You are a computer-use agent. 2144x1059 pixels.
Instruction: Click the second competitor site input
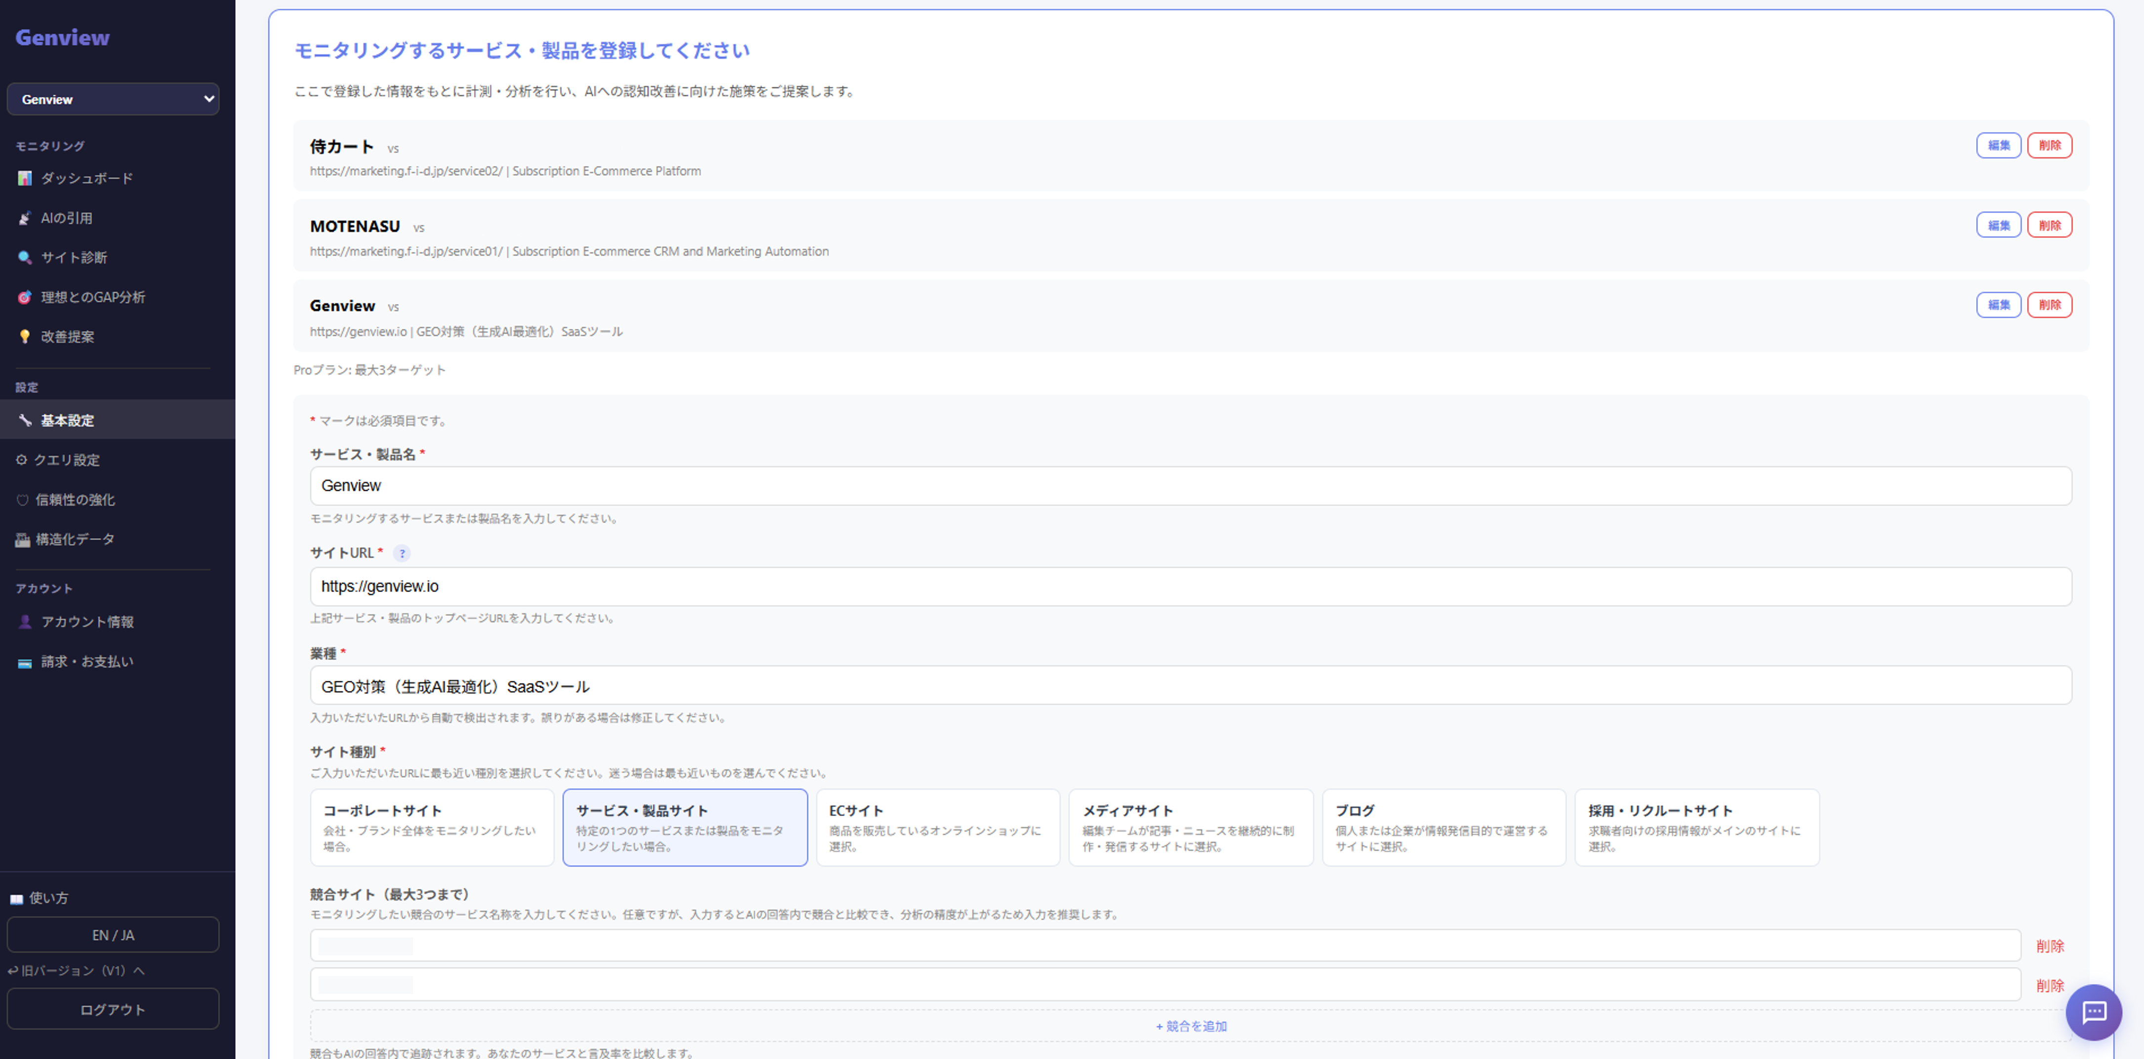(1165, 985)
